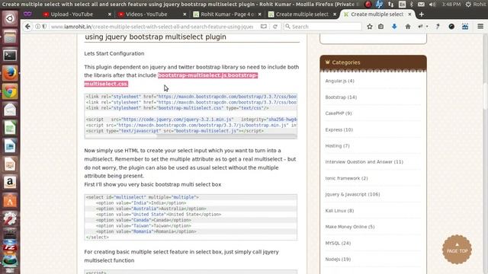Open system settings tools dock icon
Screen dimensions: 488x274
point(10,218)
